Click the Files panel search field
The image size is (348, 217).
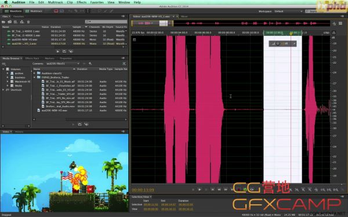coord(106,21)
